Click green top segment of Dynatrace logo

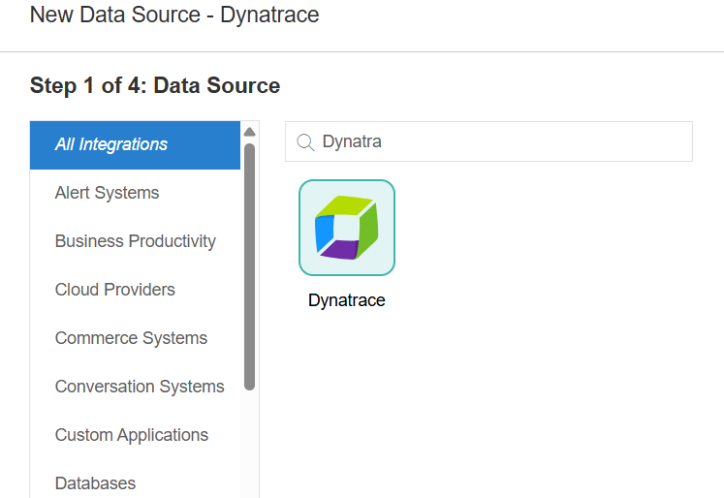pos(344,204)
